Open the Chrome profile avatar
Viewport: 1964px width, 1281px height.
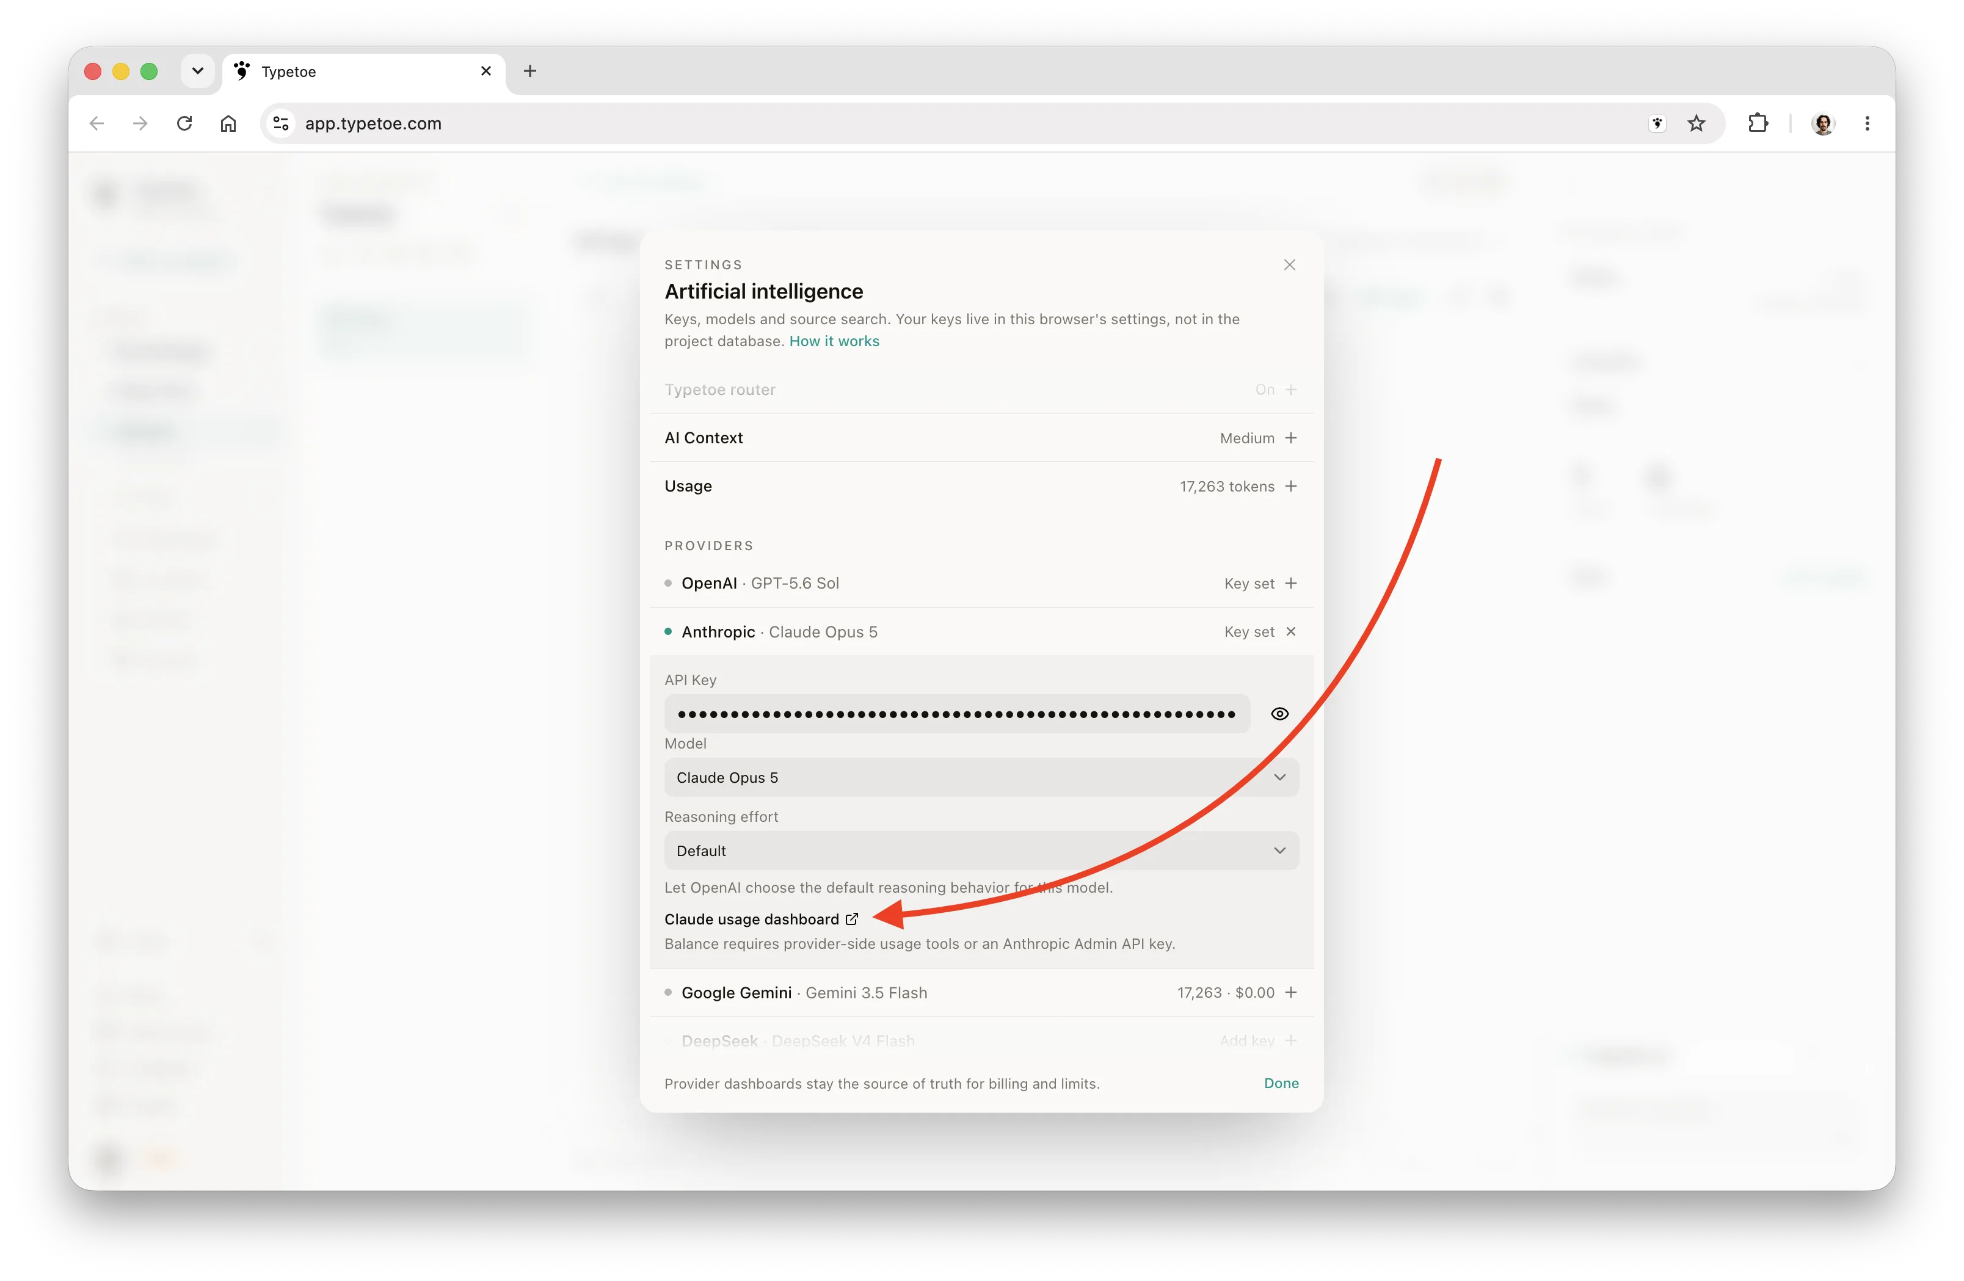click(x=1823, y=124)
